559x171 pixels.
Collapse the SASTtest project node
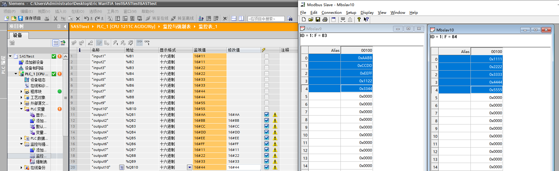10,56
